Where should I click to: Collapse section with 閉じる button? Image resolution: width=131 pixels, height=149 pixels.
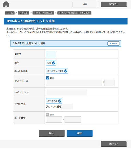tap(113, 44)
